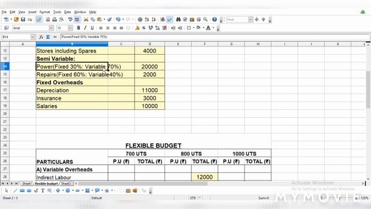
Task: Click the Paste clipboard icon
Action: (x=99, y=20)
